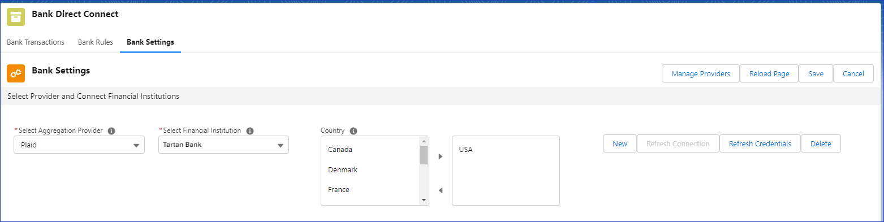884x222 pixels.
Task: Click the Reload Page button
Action: [x=769, y=73]
